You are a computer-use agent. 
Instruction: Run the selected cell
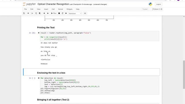(x=54, y=13)
